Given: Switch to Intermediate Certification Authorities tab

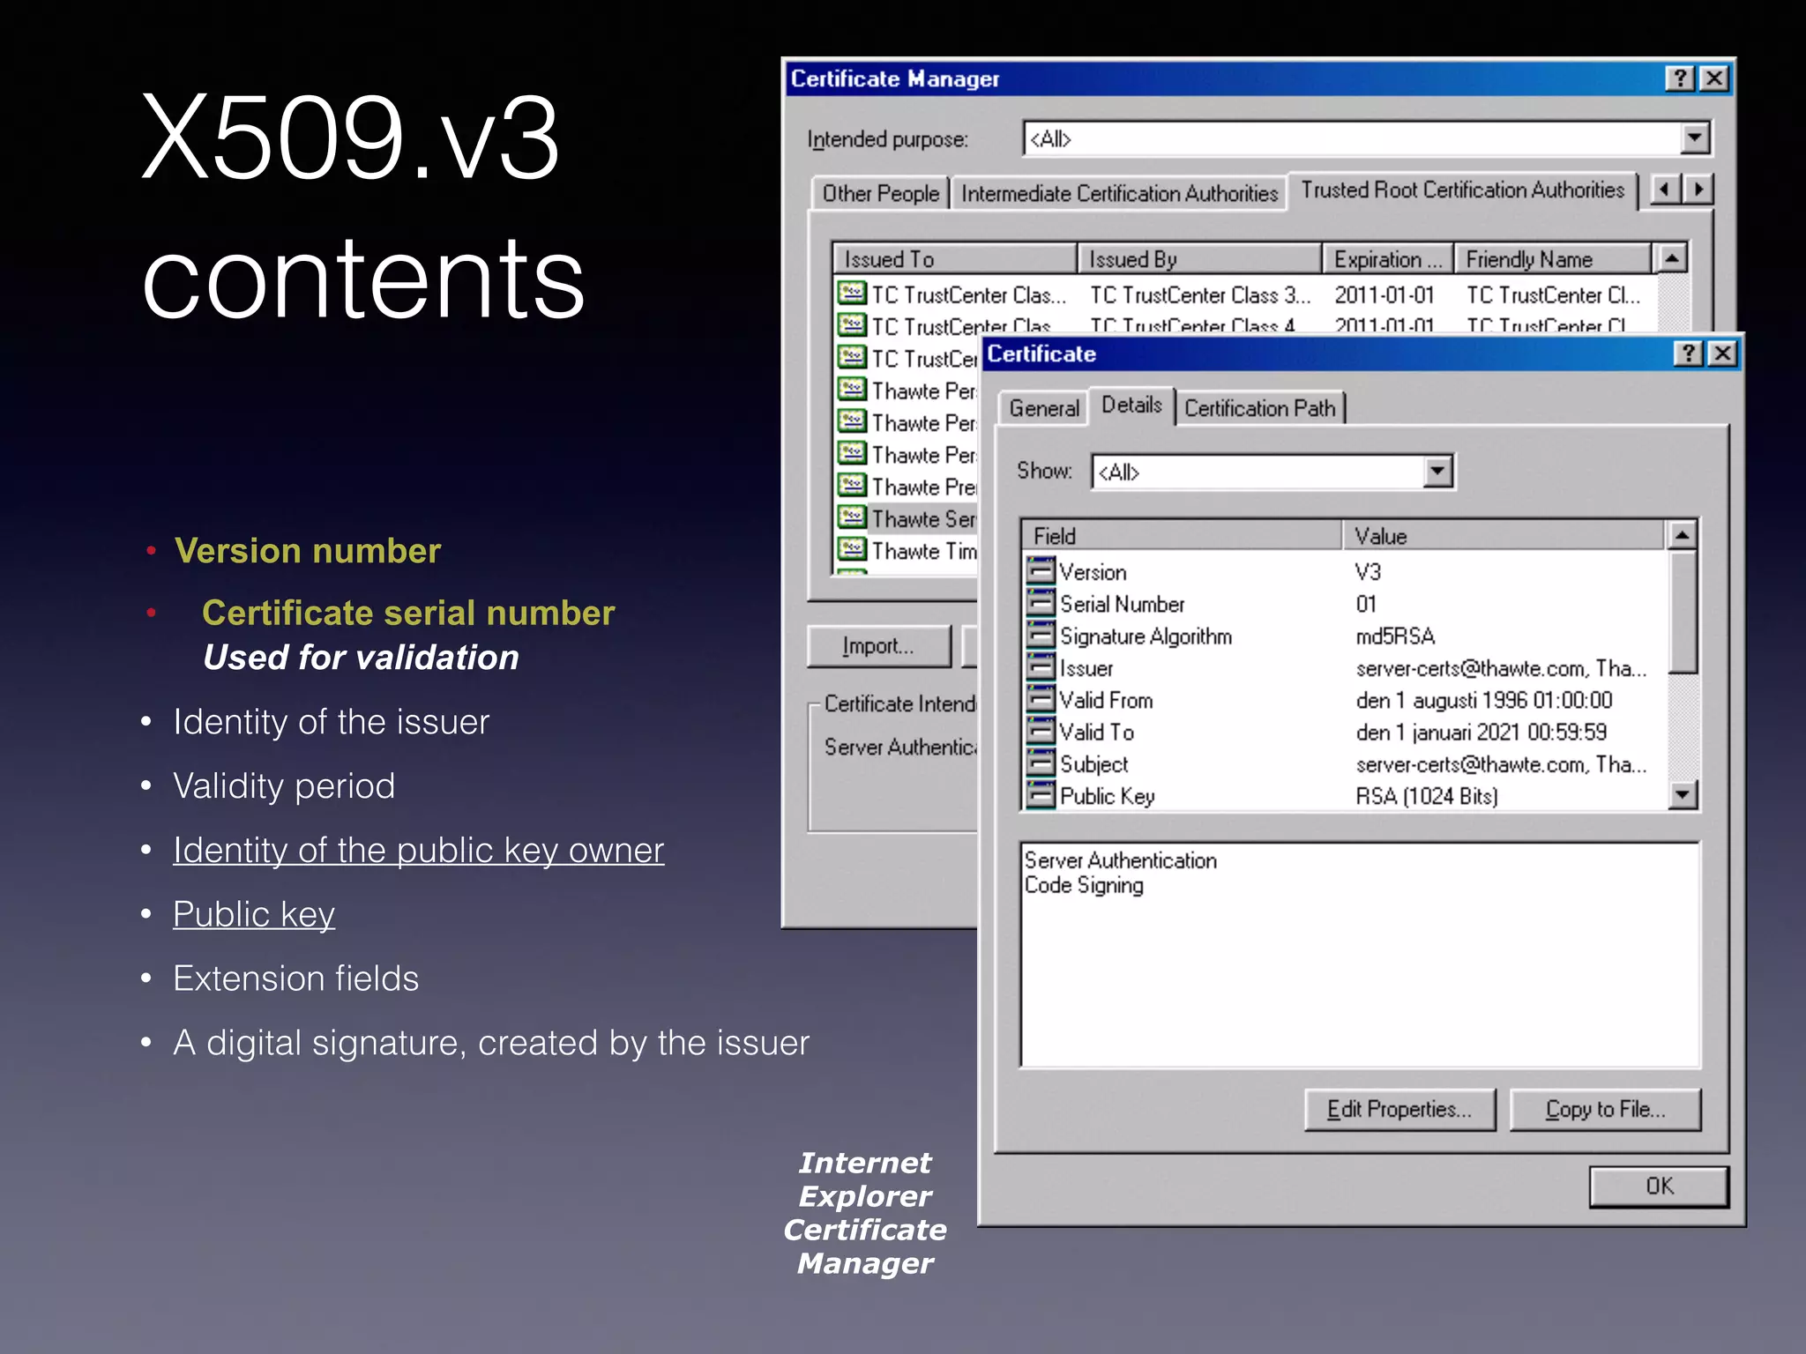Looking at the screenshot, I should pyautogui.click(x=1118, y=193).
